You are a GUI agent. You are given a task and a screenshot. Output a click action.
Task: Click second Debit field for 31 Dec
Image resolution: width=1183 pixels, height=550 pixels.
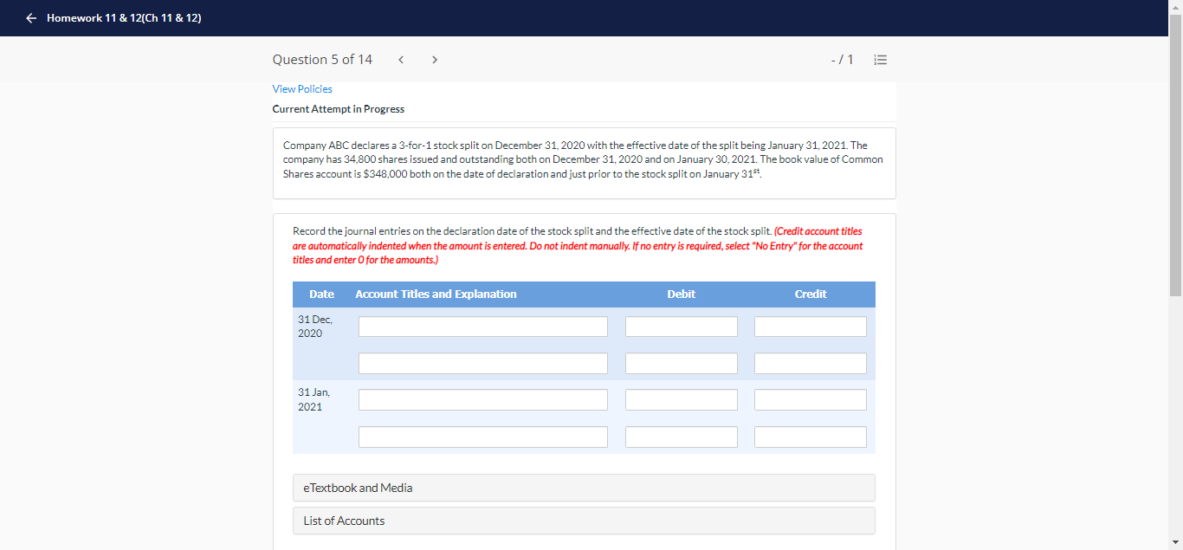pyautogui.click(x=682, y=363)
